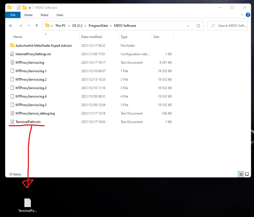The height and width of the screenshot is (217, 254).
Task: Click the TerminalPaths.txt list document icon
Action: coord(12,122)
